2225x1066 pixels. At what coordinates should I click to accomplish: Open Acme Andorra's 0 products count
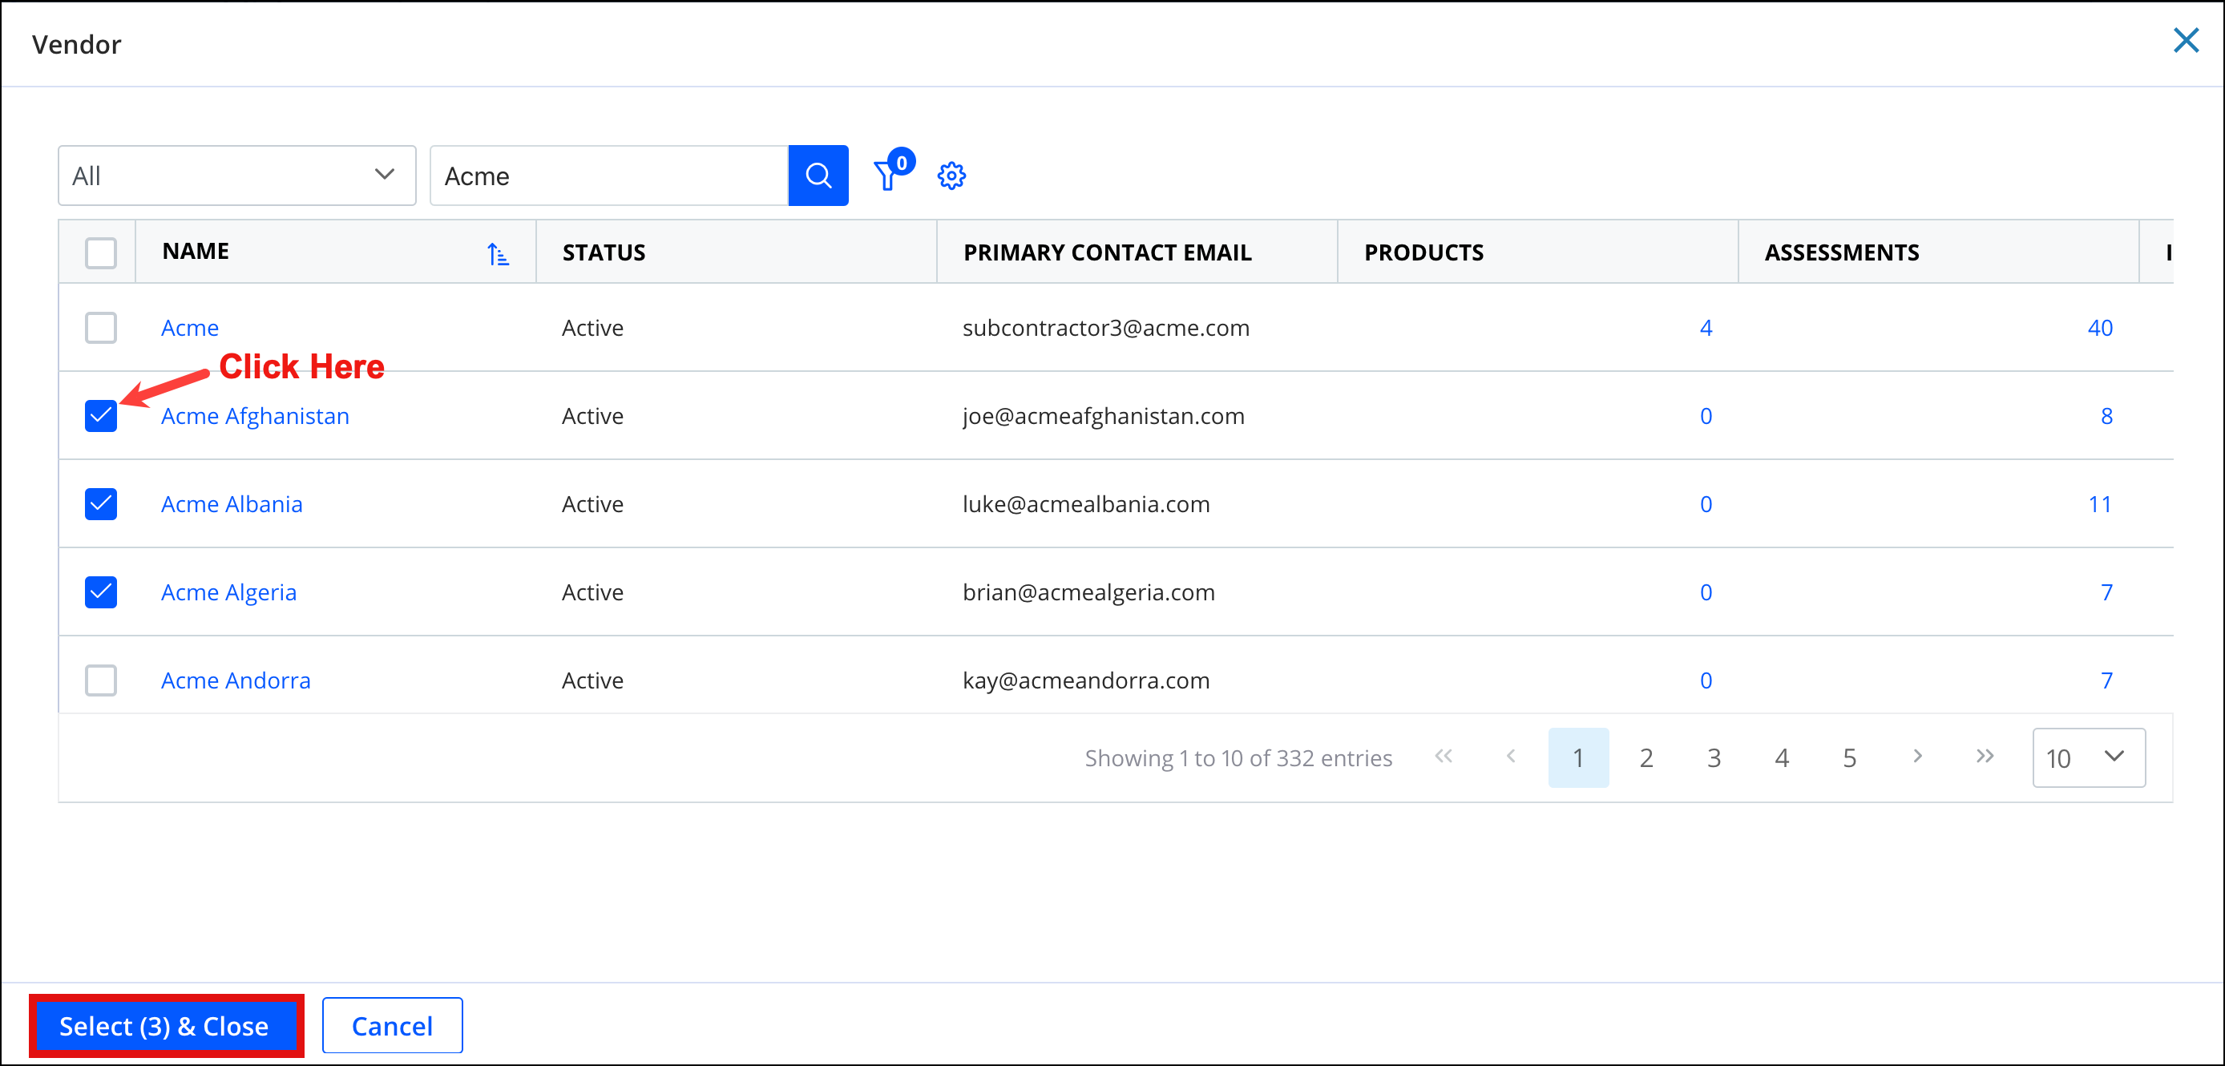(1706, 680)
